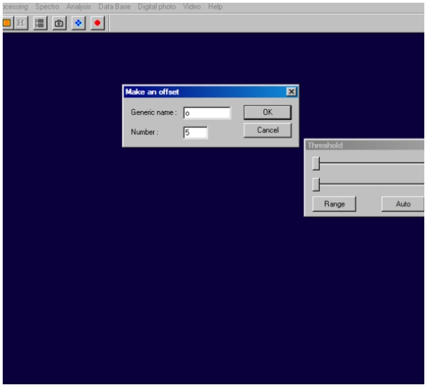Screen dimensions: 427x387
Task: Open the Digital photo menu
Action: [x=156, y=7]
